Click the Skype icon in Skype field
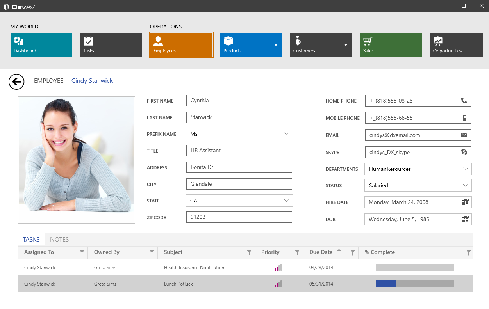489x309 pixels. [464, 152]
